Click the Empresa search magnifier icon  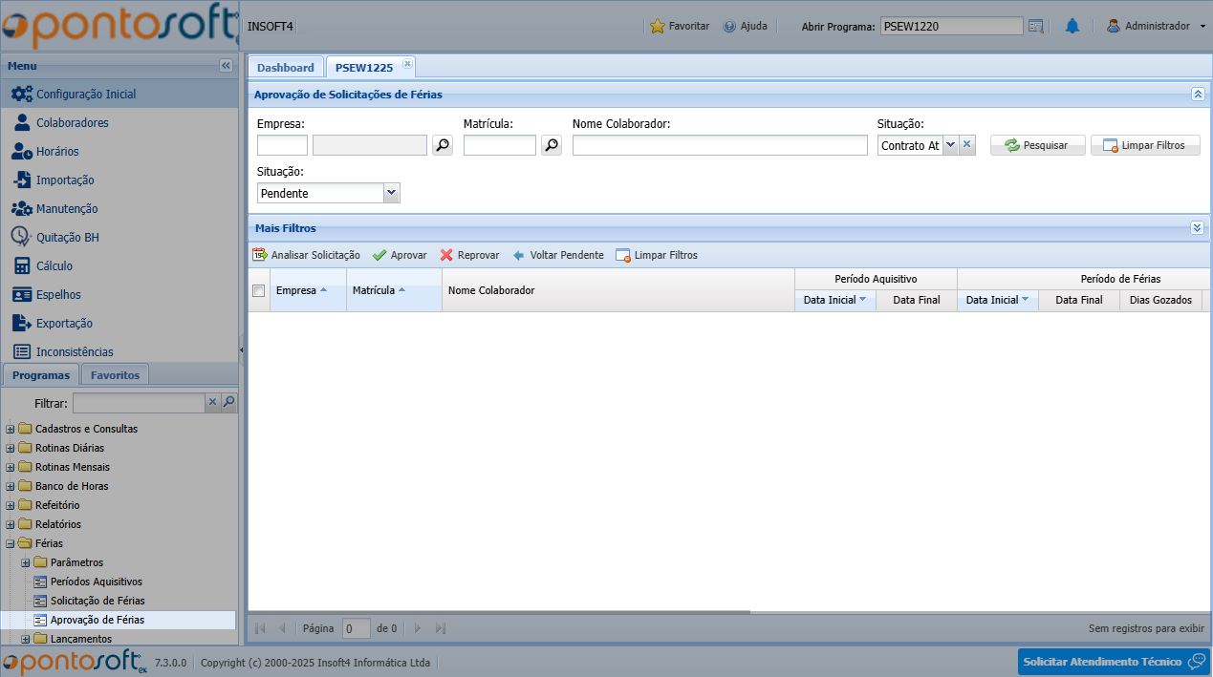click(443, 145)
